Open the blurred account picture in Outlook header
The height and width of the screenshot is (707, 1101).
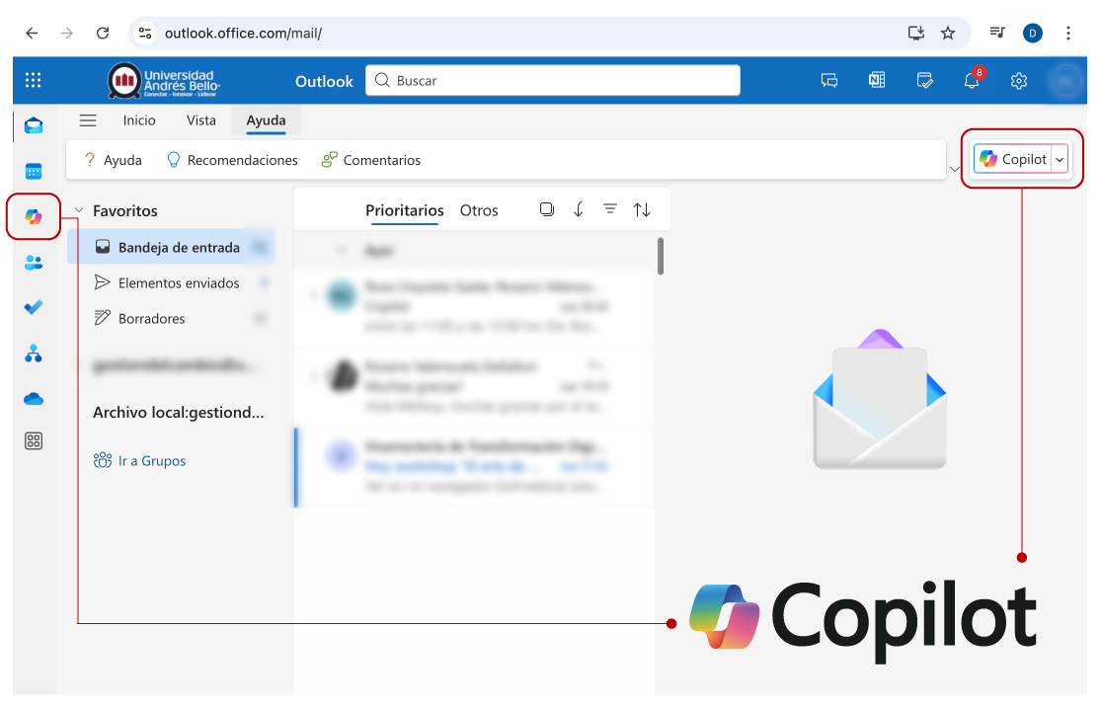pyautogui.click(x=1065, y=81)
